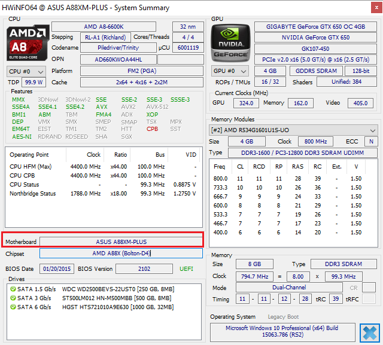The width and height of the screenshot is (383, 345).
Task: Expand the memory module list AMD R534G1601U1S-UO
Action: click(293, 130)
